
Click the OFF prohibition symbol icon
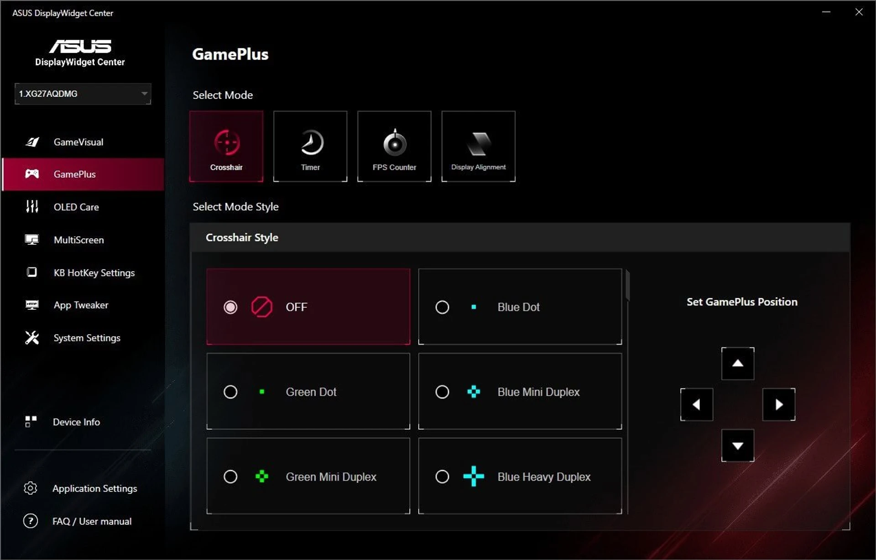[262, 307]
